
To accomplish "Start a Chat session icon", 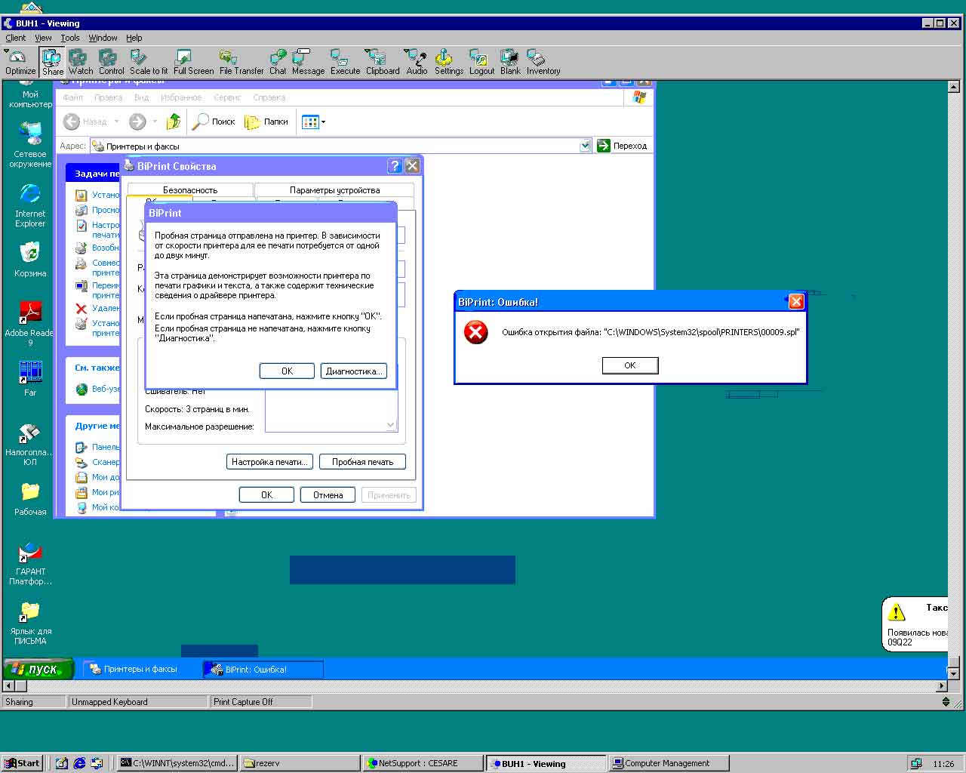I will pos(278,62).
